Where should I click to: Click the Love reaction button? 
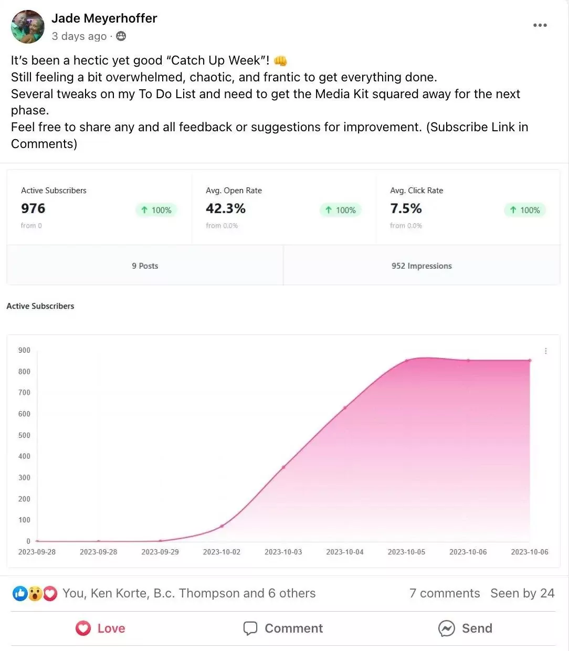tap(101, 628)
